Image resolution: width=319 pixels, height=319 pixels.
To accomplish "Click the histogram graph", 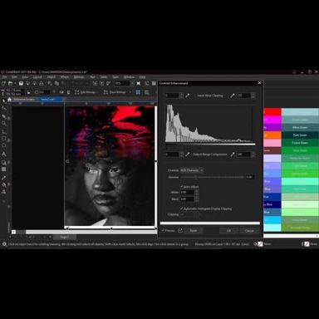I will point(209,124).
